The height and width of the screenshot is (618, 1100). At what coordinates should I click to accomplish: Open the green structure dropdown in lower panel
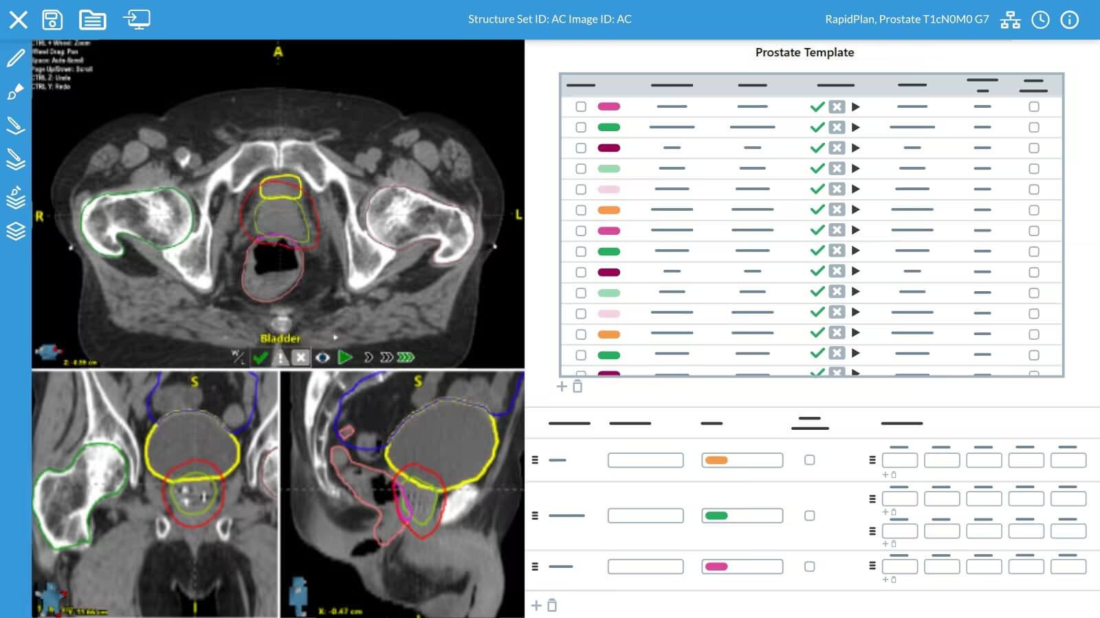(x=742, y=516)
